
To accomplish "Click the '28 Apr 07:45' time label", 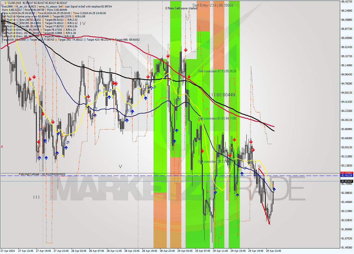I will coord(97,251).
